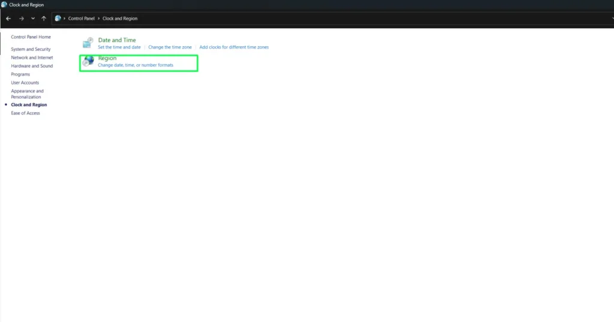Click the Region globe icon
Image resolution: width=614 pixels, height=322 pixels.
[x=88, y=61]
